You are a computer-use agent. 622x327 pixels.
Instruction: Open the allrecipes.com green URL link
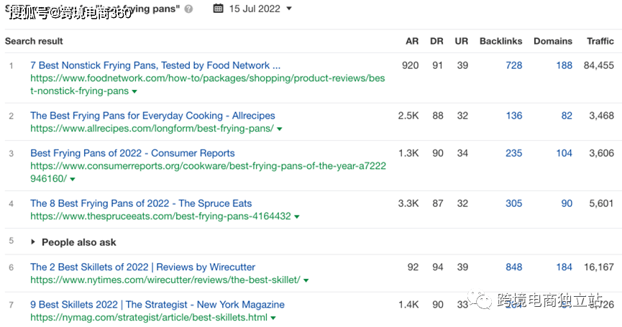[152, 129]
